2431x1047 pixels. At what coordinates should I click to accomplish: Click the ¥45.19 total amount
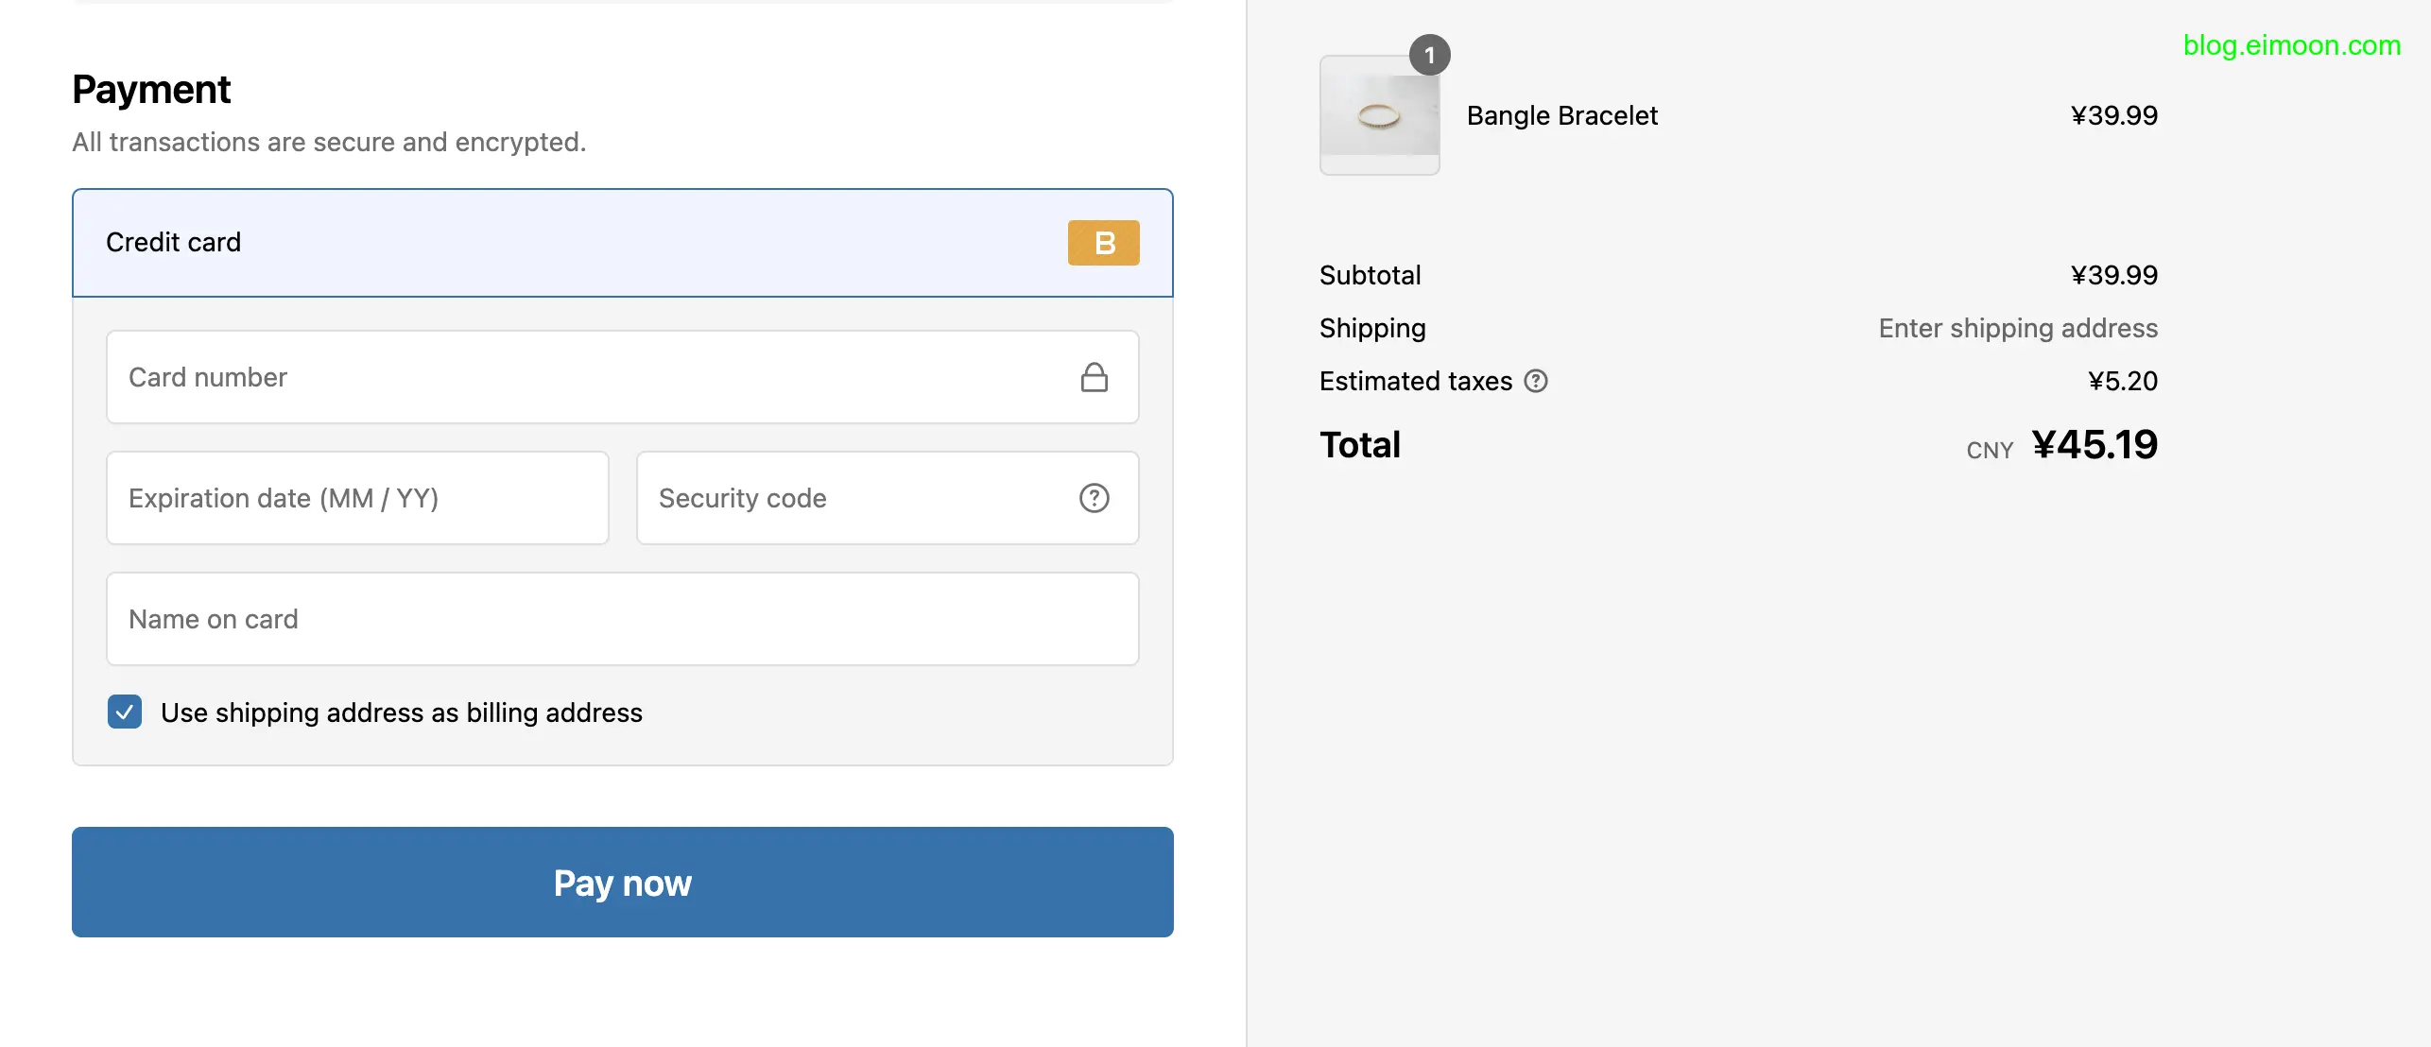pyautogui.click(x=2095, y=445)
